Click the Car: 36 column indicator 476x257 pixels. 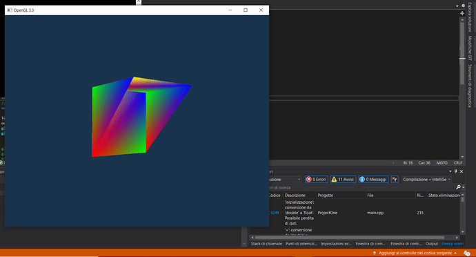pyautogui.click(x=424, y=163)
